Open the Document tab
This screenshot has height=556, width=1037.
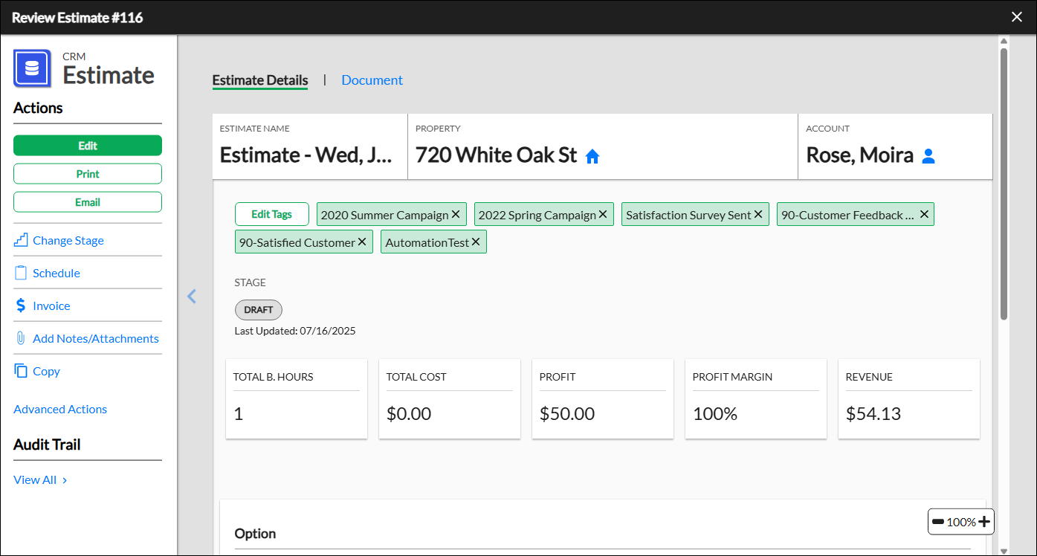tap(372, 80)
